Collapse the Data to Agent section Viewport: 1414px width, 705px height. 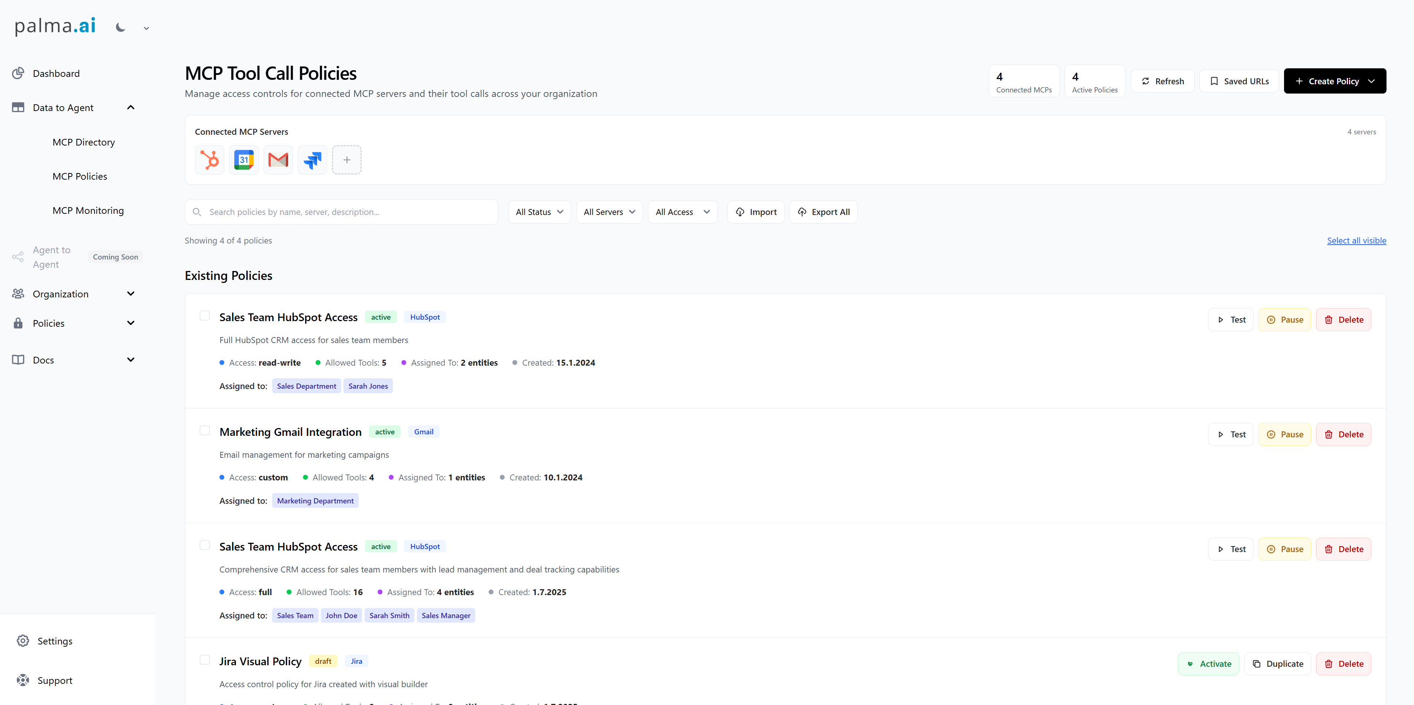pyautogui.click(x=131, y=108)
